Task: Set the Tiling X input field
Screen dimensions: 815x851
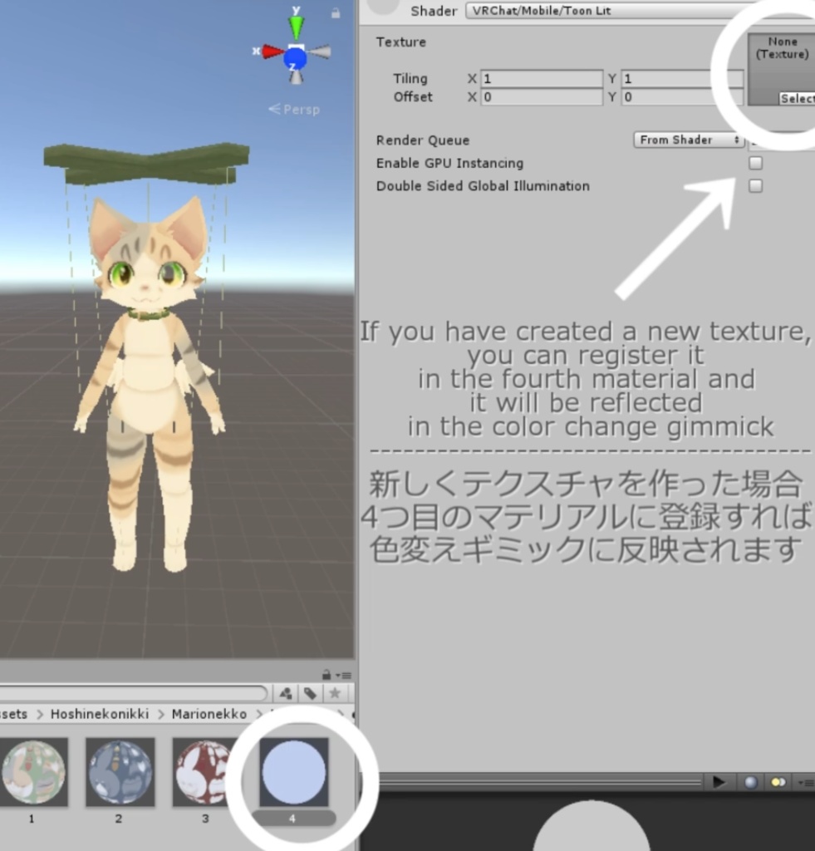Action: [541, 78]
